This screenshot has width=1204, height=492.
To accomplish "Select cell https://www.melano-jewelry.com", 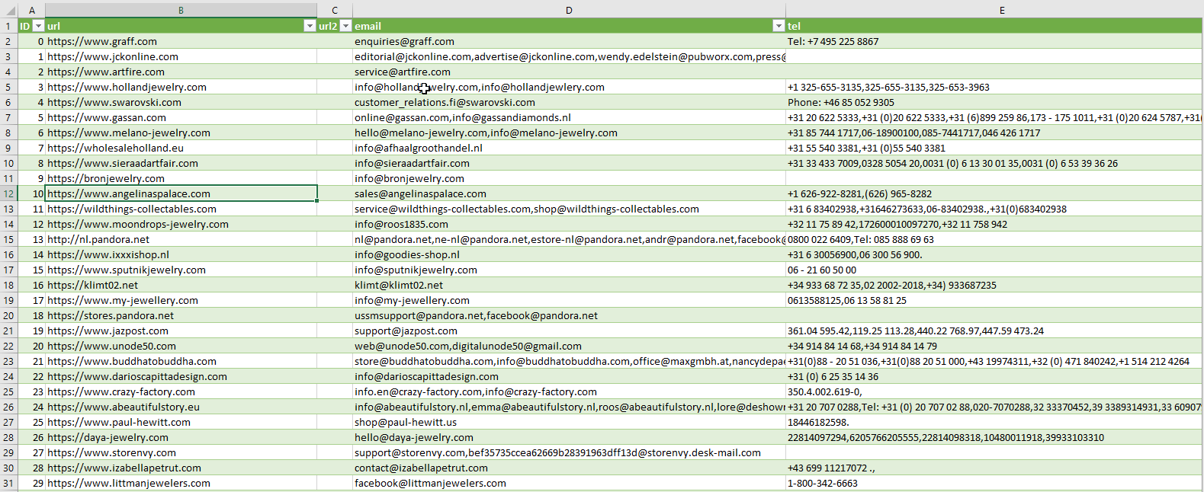I will (181, 133).
